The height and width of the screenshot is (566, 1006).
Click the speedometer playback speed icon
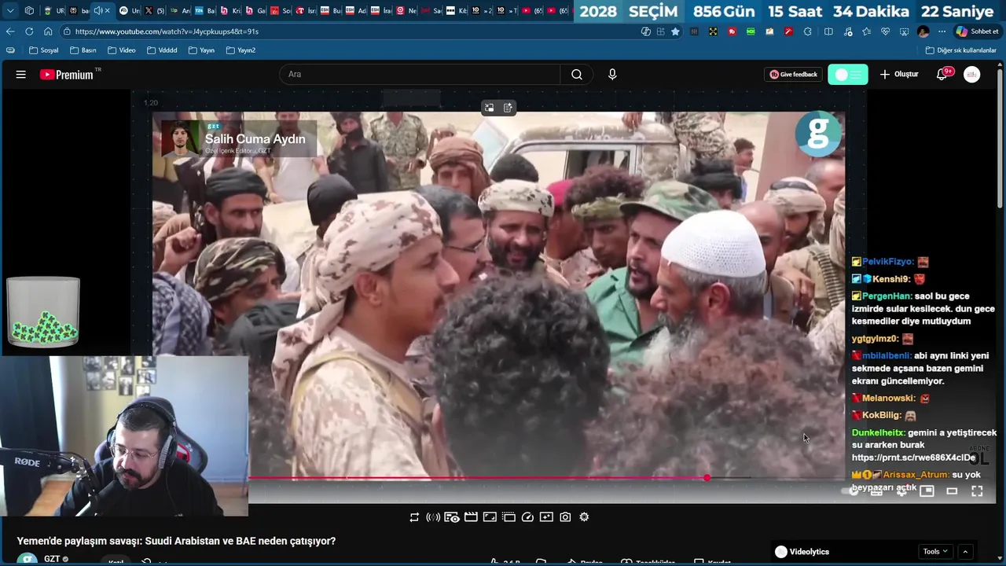pyautogui.click(x=527, y=516)
